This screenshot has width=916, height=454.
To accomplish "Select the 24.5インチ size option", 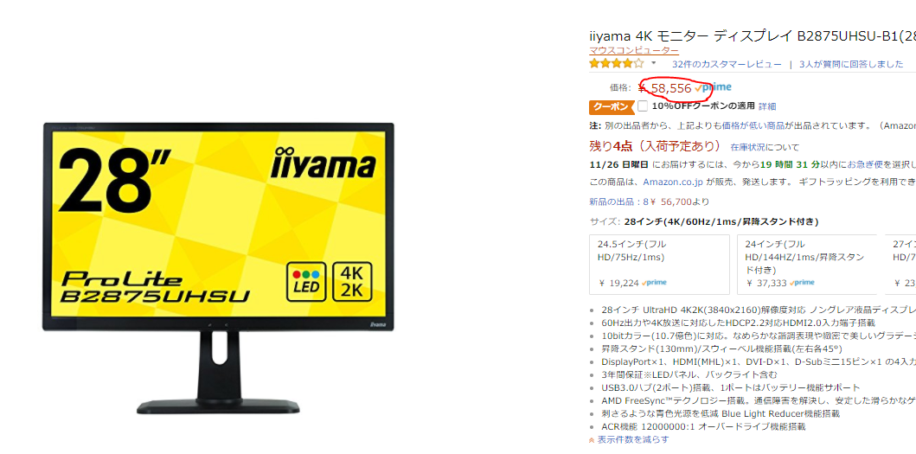I will coord(660,264).
